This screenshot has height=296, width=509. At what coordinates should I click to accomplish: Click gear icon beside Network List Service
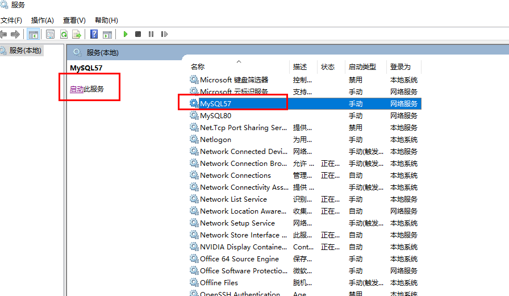[x=194, y=199]
